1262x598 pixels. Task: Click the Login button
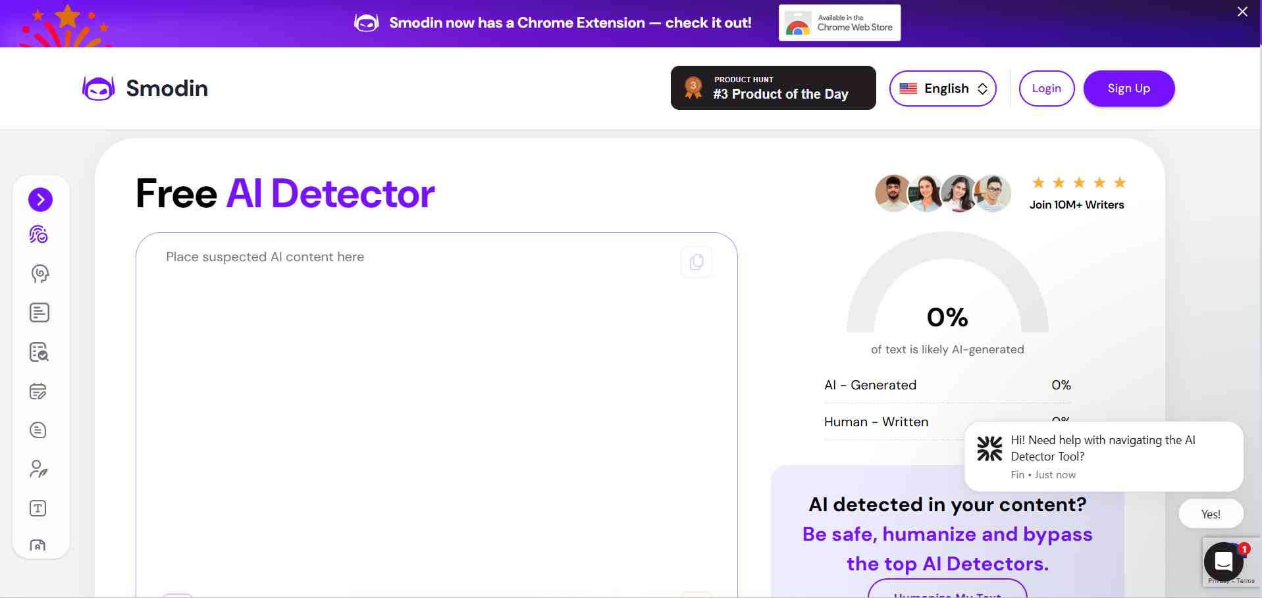click(1046, 88)
